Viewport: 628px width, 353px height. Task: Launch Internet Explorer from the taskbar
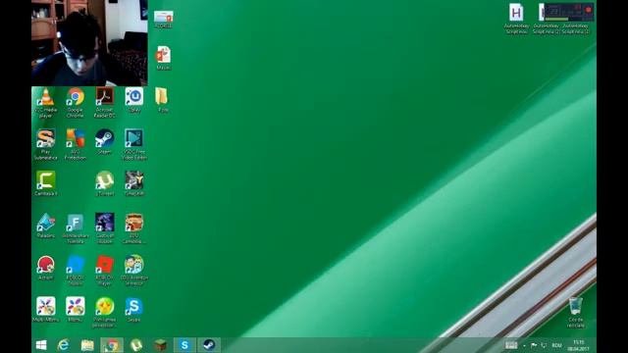point(63,345)
